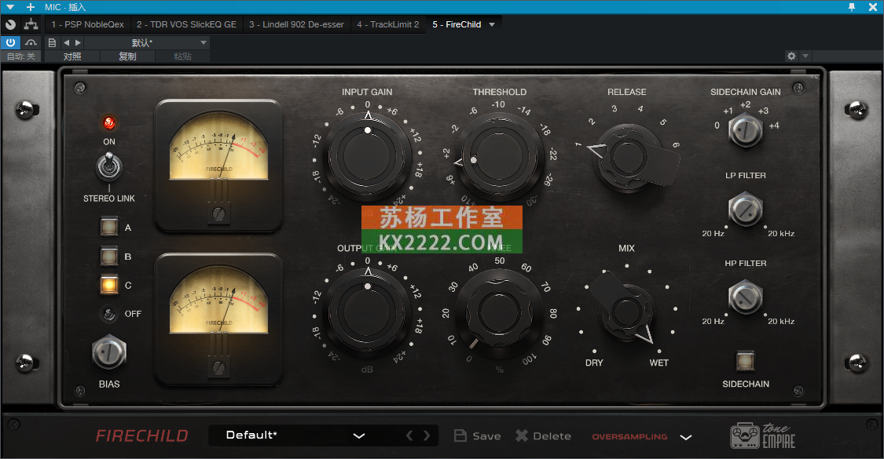Toggle the SIDECHAIN square button

coord(746,361)
